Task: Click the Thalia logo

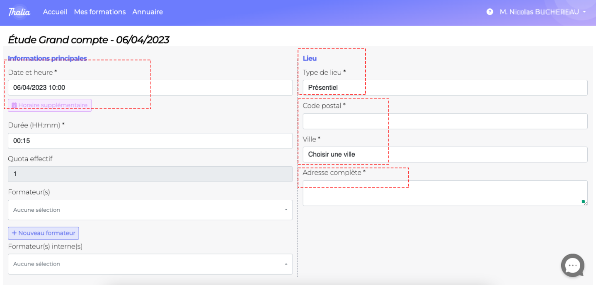Action: (19, 12)
